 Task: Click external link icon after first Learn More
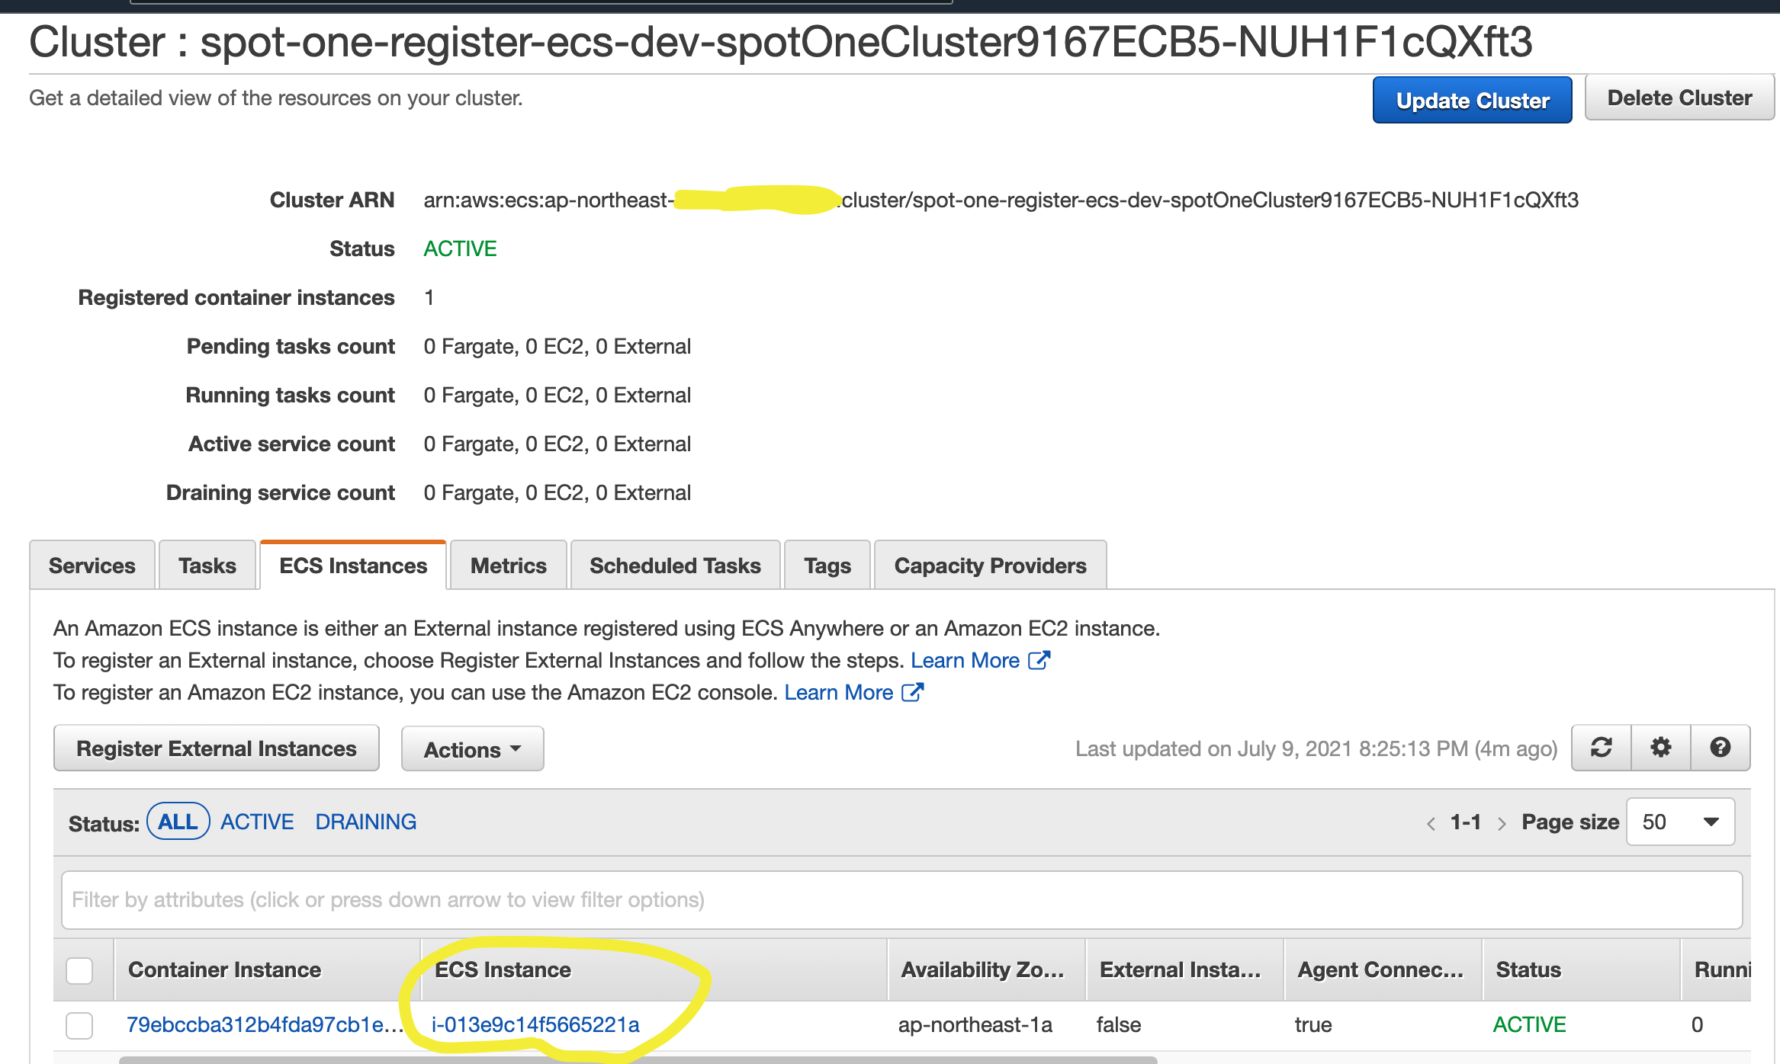pyautogui.click(x=1039, y=660)
